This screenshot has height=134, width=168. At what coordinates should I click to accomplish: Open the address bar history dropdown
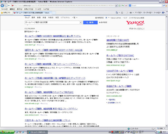116,5
